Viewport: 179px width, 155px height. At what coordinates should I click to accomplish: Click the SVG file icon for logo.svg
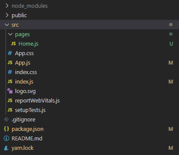tap(10, 91)
